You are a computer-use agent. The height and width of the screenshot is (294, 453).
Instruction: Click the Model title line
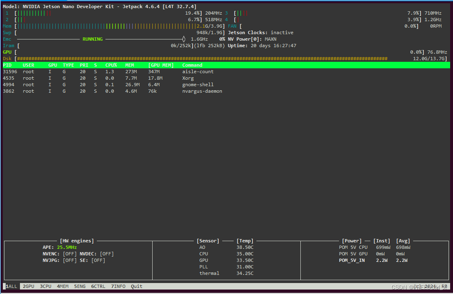[100, 7]
